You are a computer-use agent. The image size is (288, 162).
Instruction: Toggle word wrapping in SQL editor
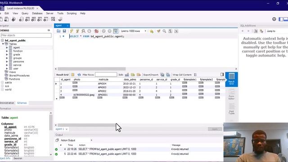point(176,31)
